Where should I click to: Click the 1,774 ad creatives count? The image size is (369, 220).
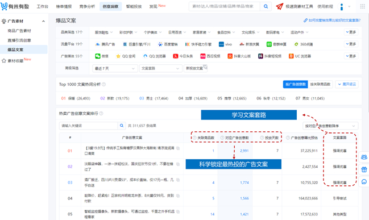pyautogui.click(x=244, y=182)
